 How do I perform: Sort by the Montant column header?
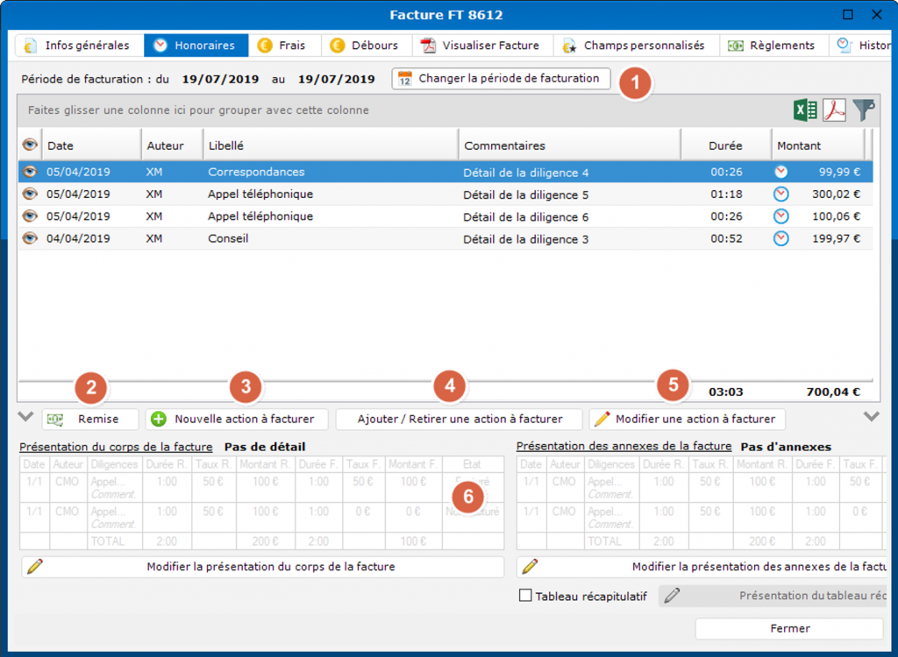(x=798, y=145)
